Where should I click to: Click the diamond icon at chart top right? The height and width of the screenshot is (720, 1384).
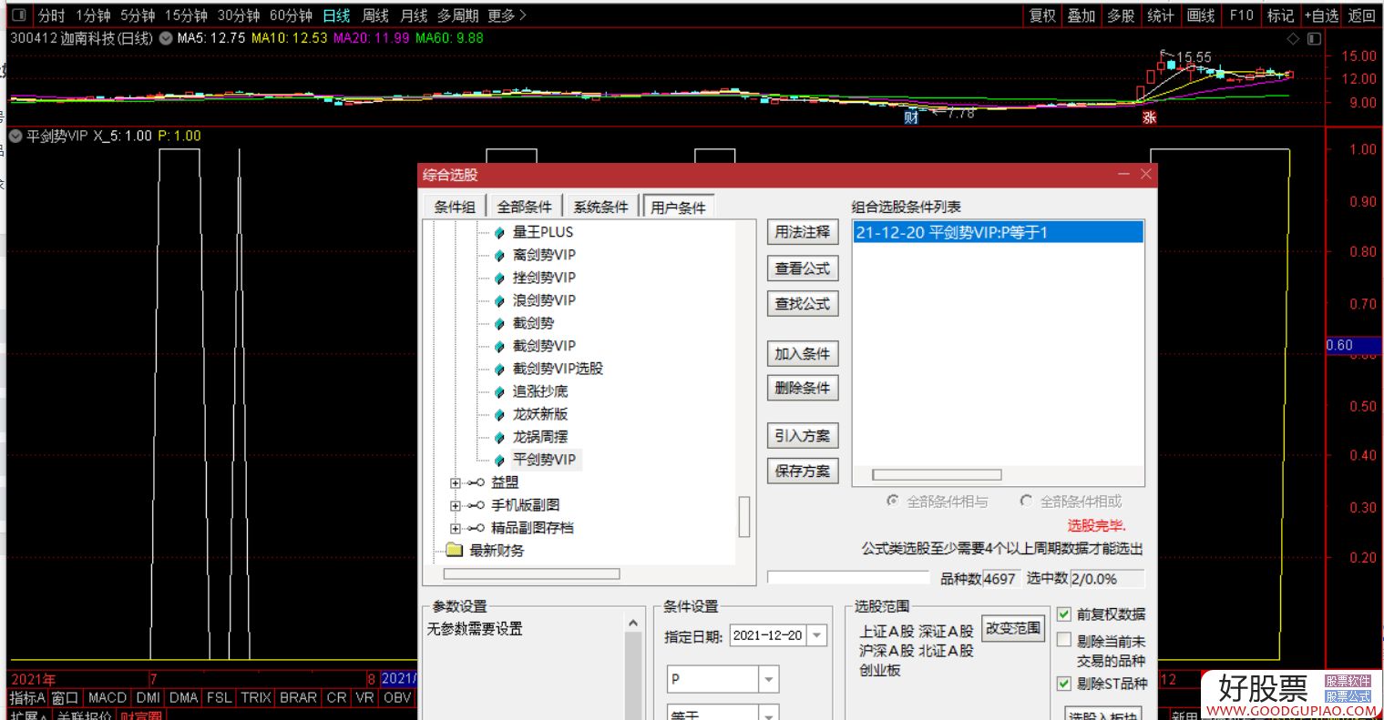(x=1293, y=39)
